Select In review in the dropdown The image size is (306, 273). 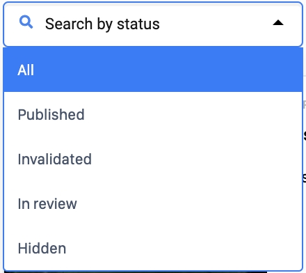tap(153, 203)
